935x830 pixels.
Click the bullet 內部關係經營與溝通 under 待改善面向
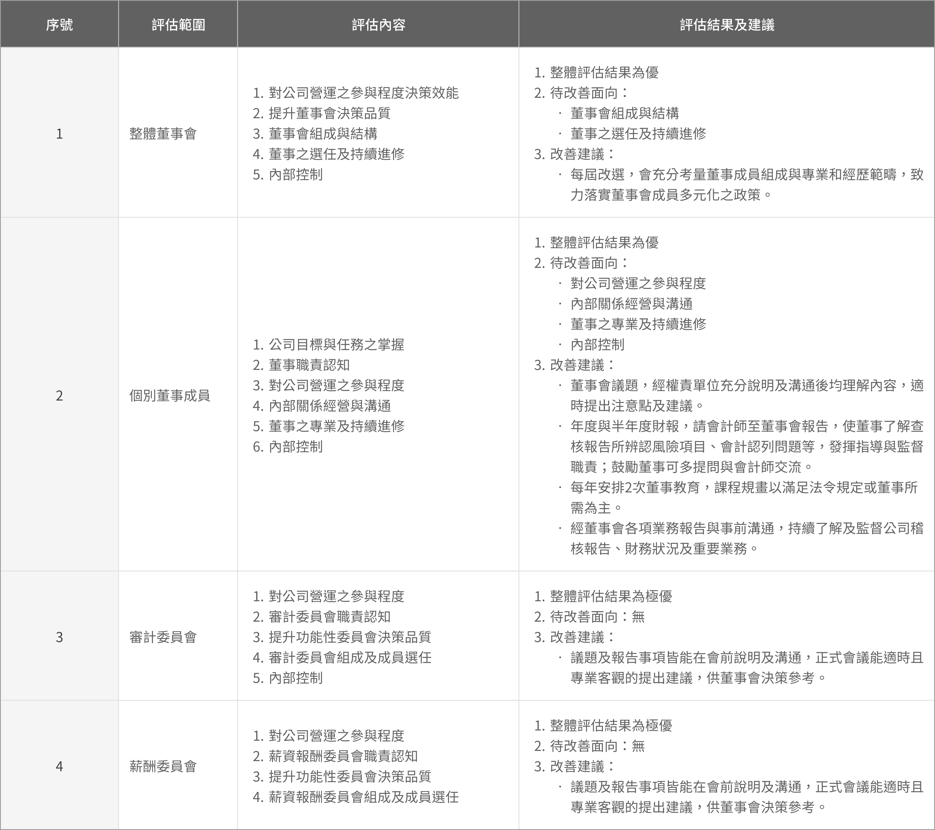pyautogui.click(x=631, y=304)
